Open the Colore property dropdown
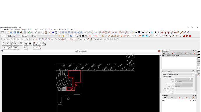This screenshot has height=112, width=201. [x=184, y=82]
